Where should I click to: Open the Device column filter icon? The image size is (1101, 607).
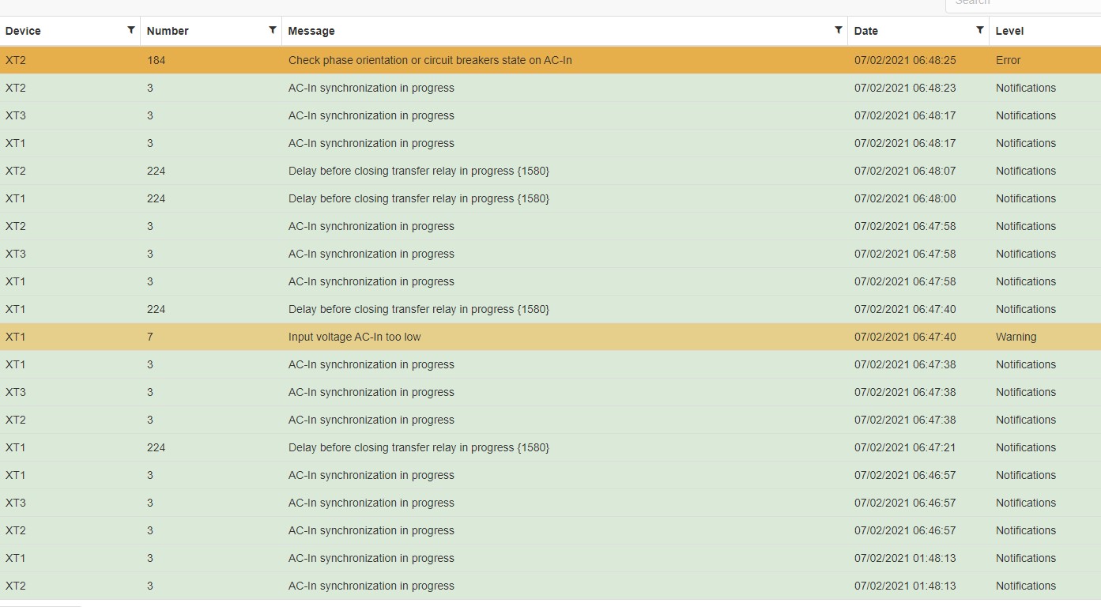(x=131, y=30)
